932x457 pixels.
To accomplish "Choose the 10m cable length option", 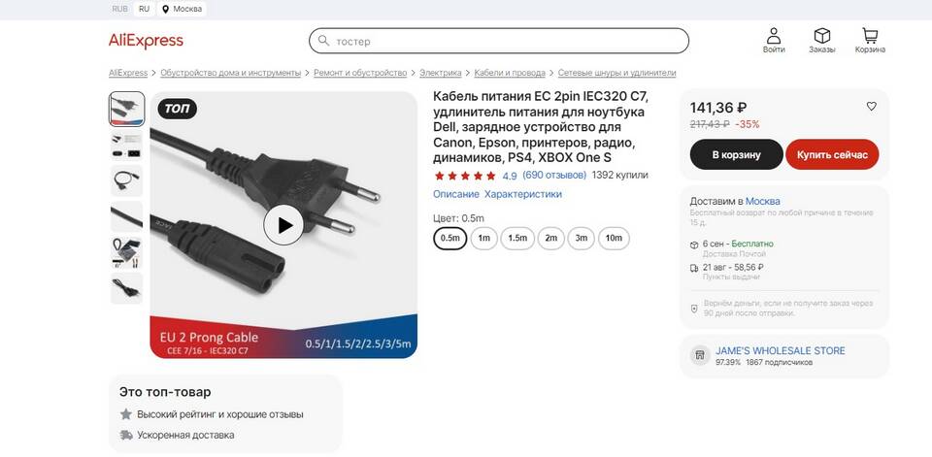I will [614, 239].
